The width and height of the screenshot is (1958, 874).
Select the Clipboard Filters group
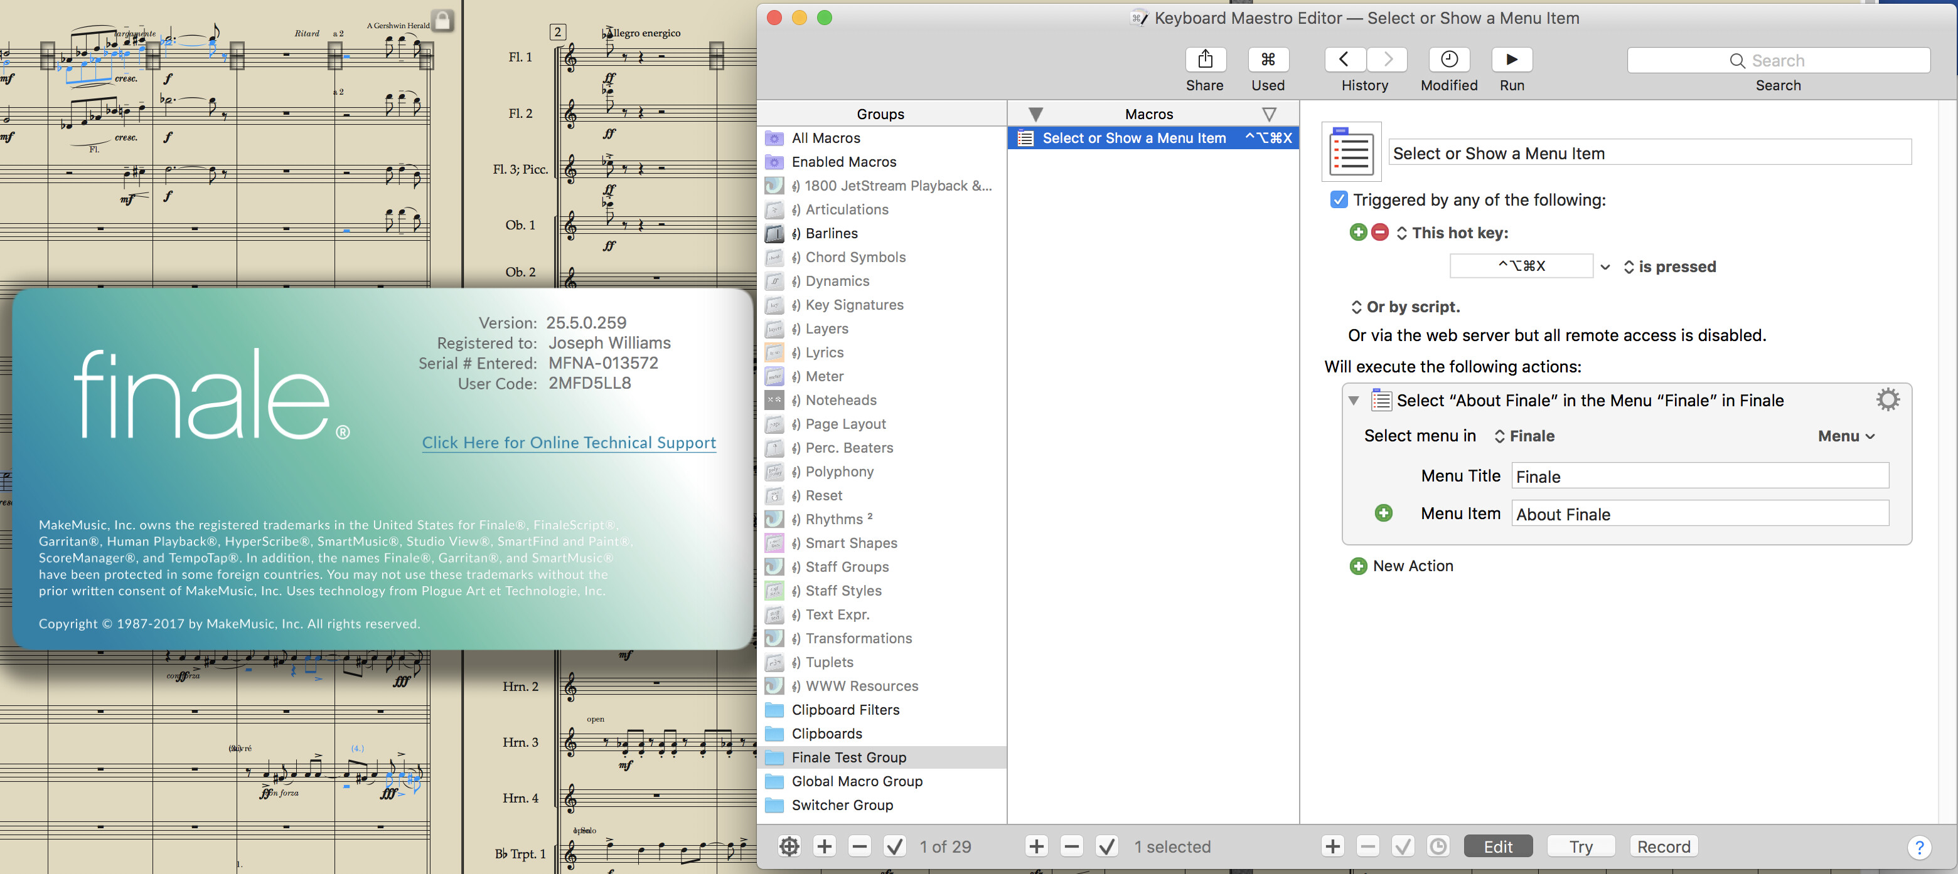[x=882, y=709]
